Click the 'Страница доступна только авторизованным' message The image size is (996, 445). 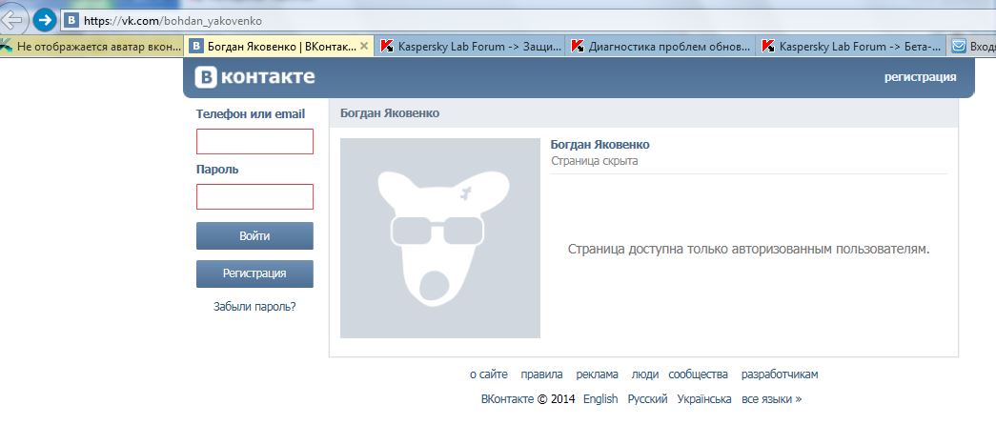pyautogui.click(x=748, y=250)
